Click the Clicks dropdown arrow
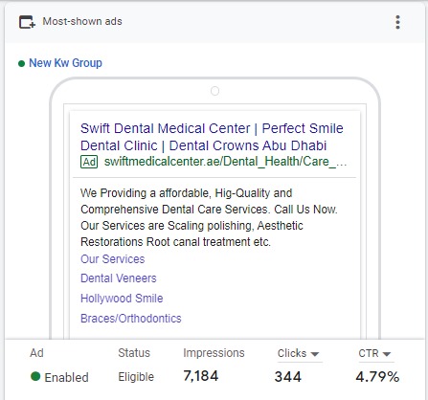428x400 pixels. point(315,354)
